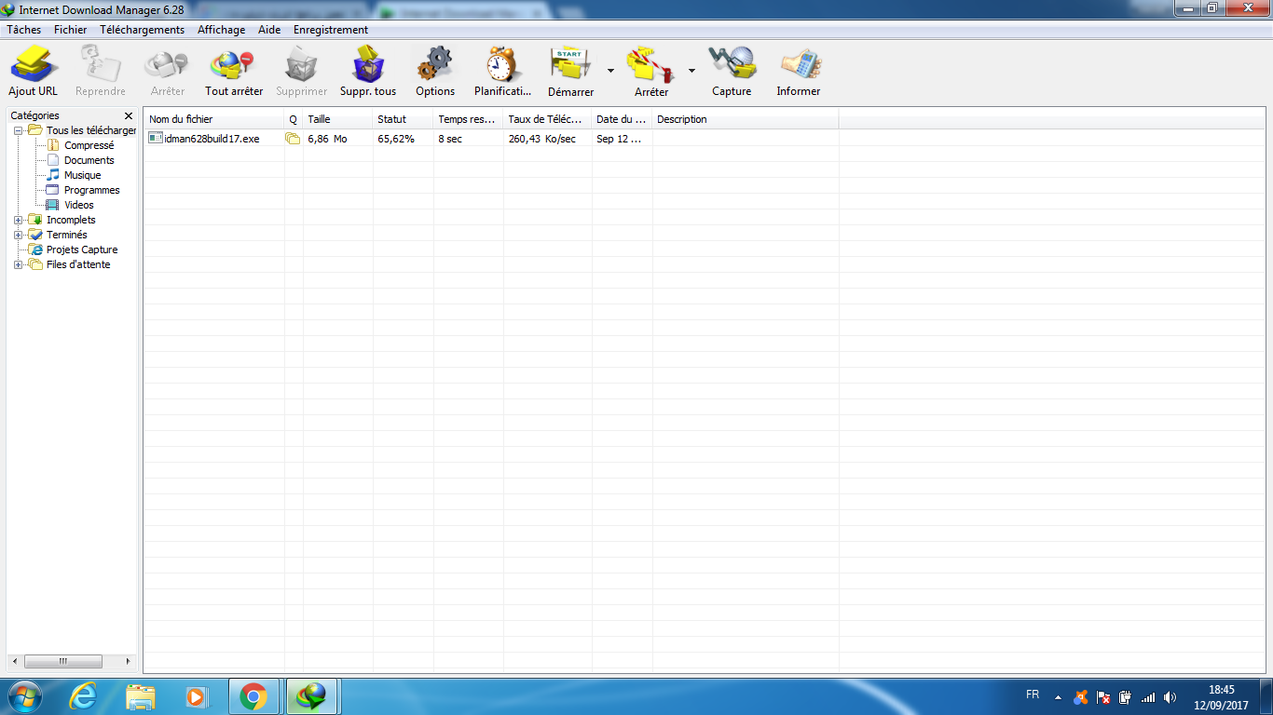Open the Affichage menu
Screen dimensions: 1273x715
pos(222,30)
